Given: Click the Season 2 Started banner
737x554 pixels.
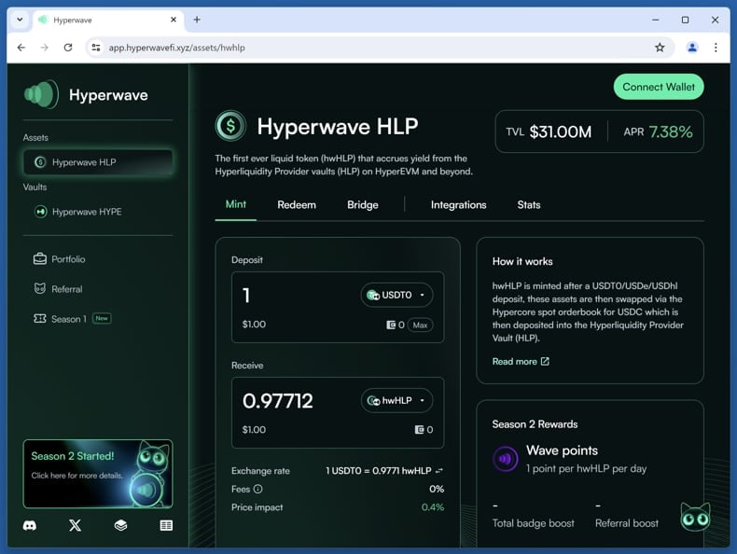Looking at the screenshot, I should click(98, 474).
